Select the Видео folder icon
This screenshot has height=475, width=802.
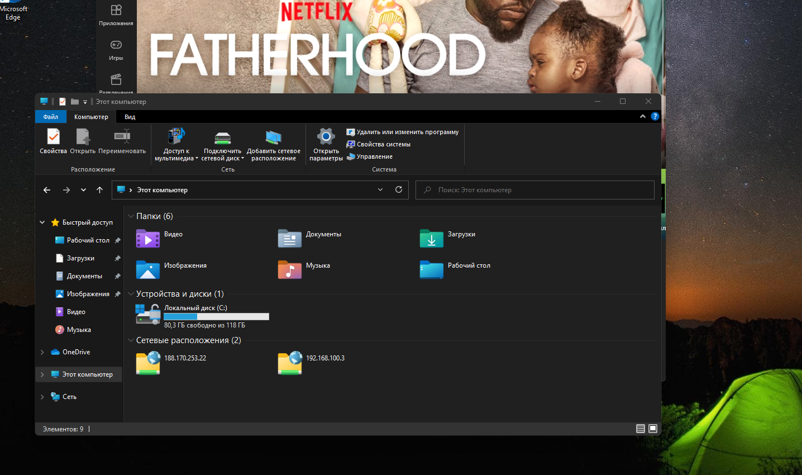click(148, 239)
